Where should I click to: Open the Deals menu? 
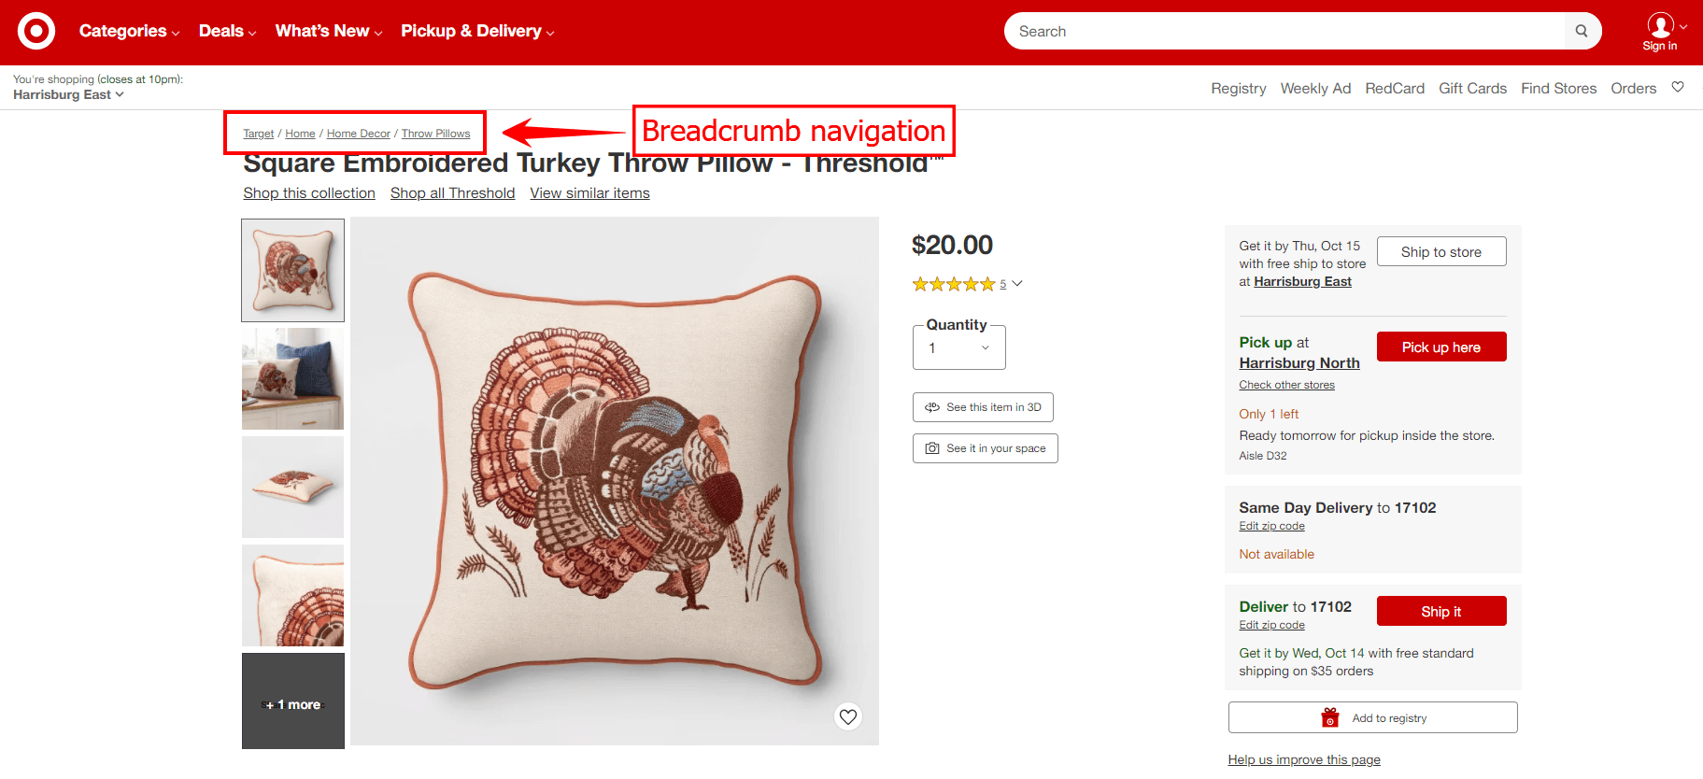[227, 31]
